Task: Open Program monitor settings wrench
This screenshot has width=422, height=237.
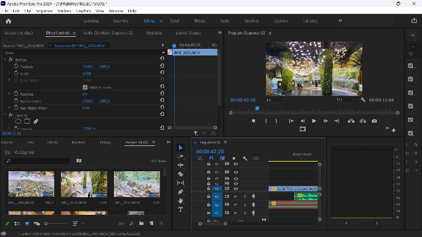Action: [x=363, y=100]
